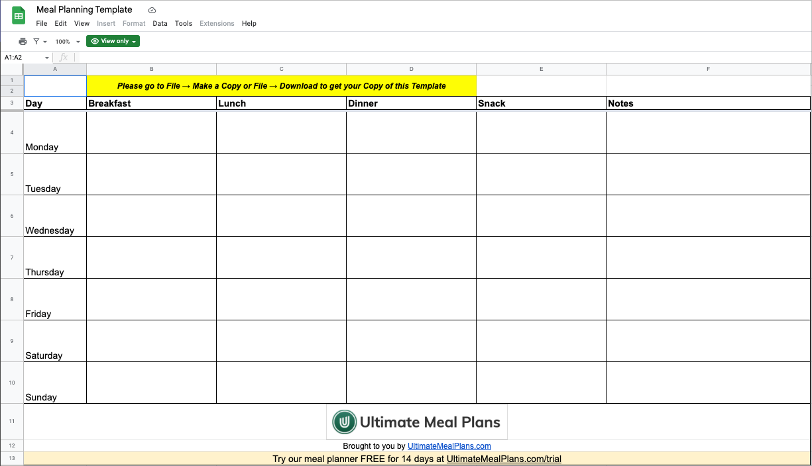Viewport: 812px width, 466px height.
Task: Click the Dinner header cell
Action: click(411, 103)
